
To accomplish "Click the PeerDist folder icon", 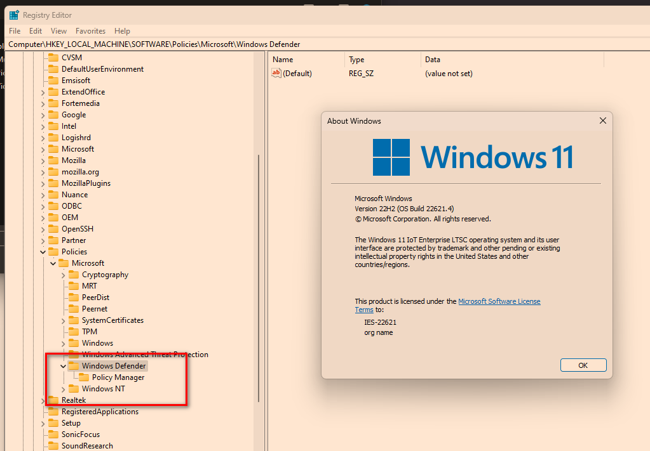I will tap(74, 297).
